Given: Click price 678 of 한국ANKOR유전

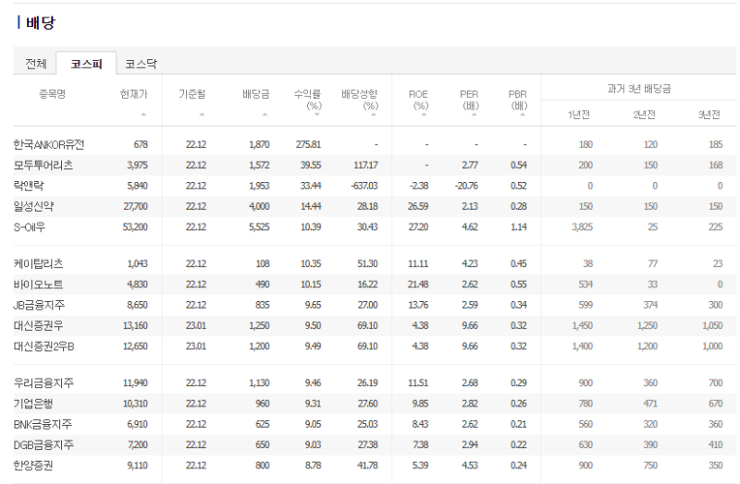Looking at the screenshot, I should tap(141, 145).
